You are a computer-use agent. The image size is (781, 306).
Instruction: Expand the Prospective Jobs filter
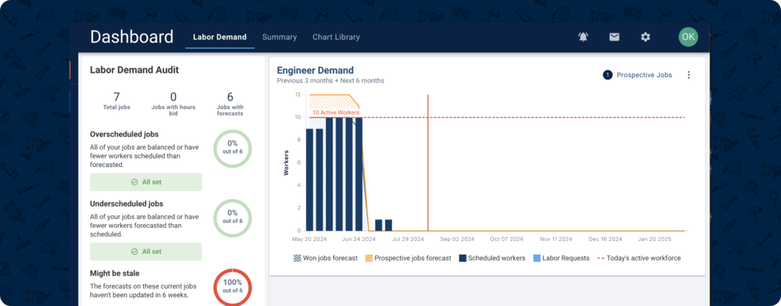click(637, 75)
